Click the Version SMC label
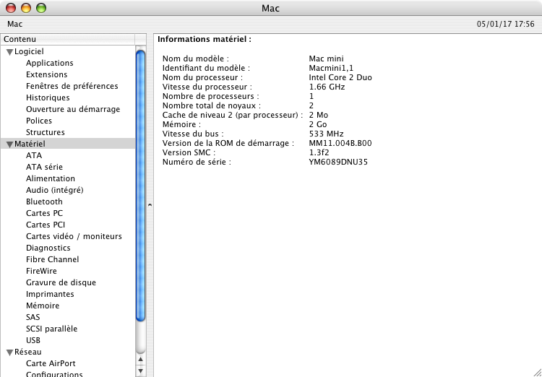The height and width of the screenshot is (377, 542). 189,152
